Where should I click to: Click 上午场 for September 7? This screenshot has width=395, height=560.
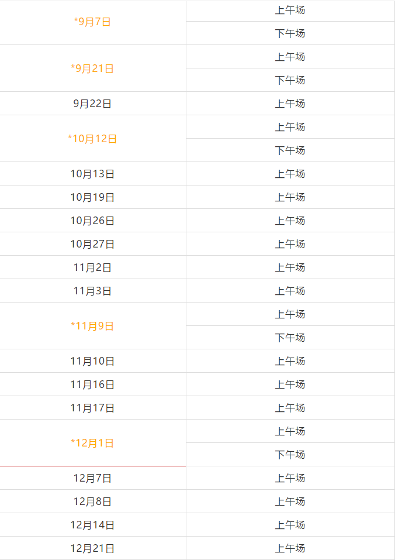pos(290,10)
